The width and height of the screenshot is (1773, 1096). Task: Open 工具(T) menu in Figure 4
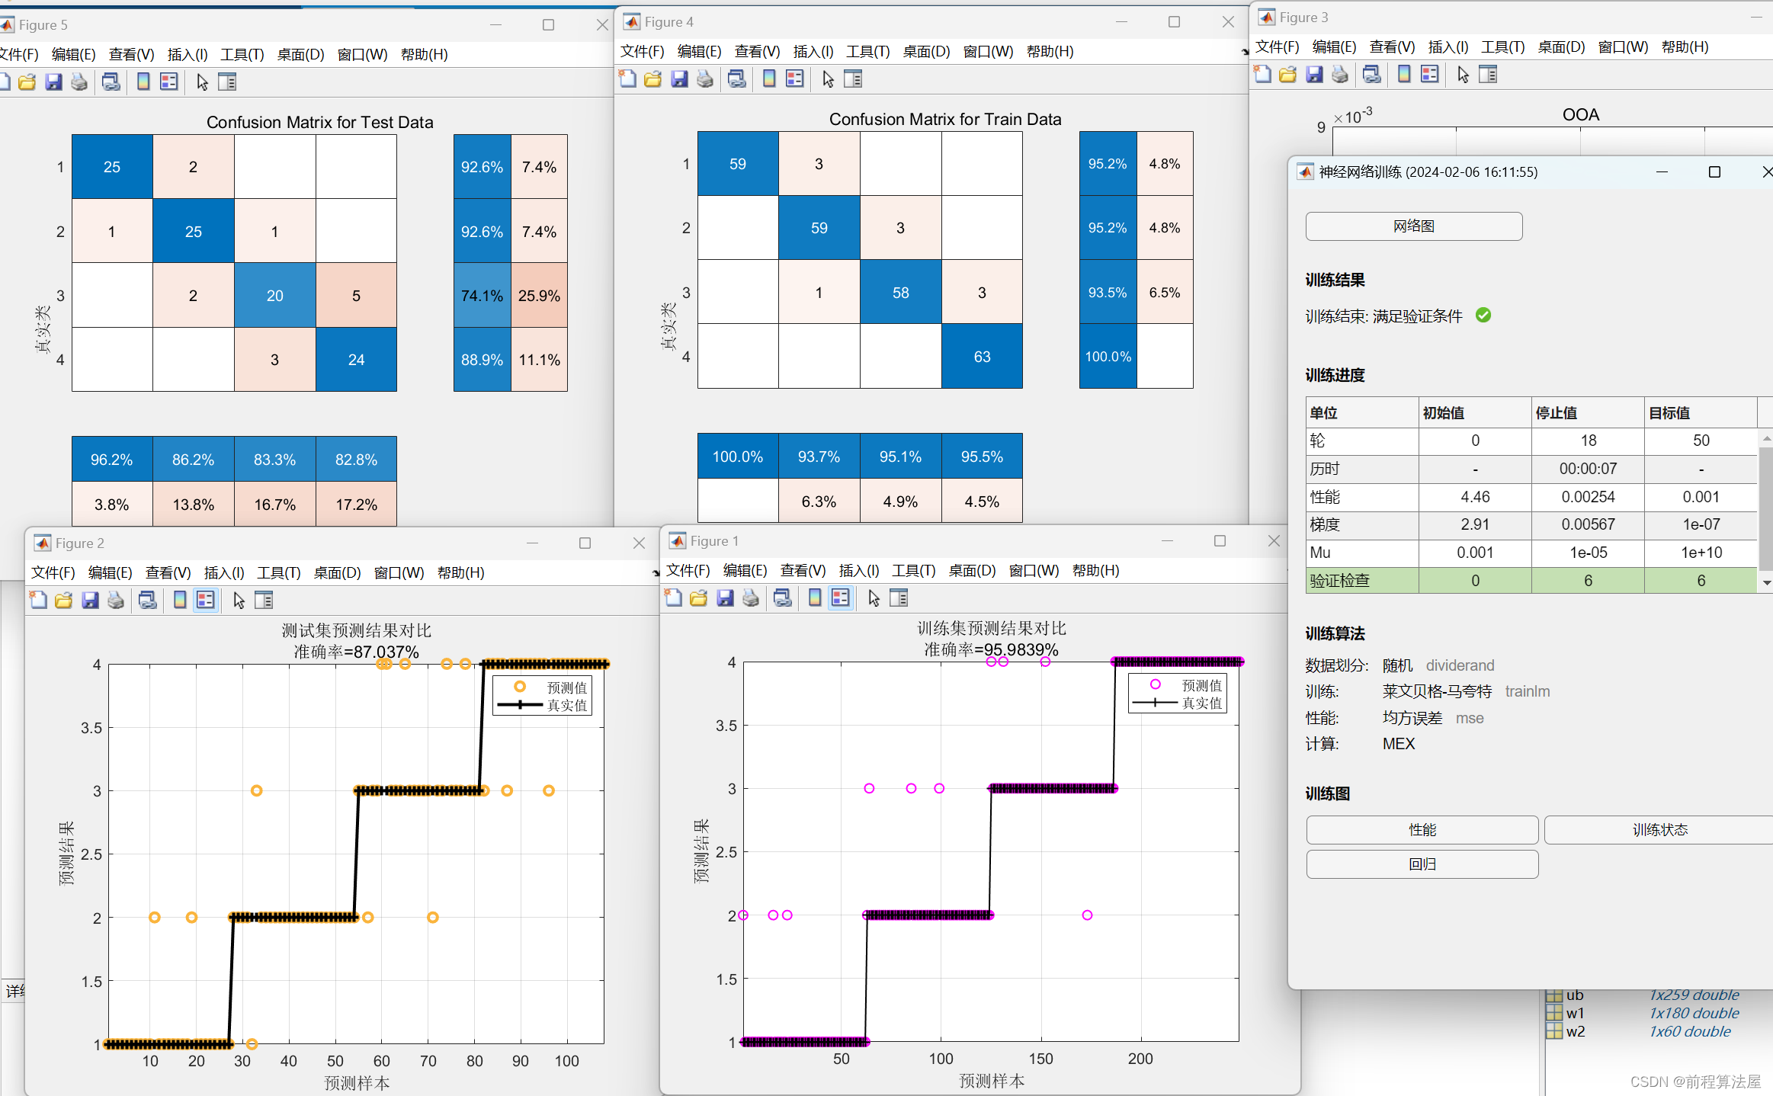point(867,52)
